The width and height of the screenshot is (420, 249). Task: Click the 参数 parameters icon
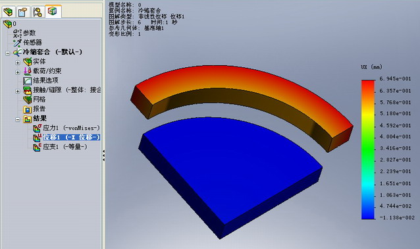17,33
